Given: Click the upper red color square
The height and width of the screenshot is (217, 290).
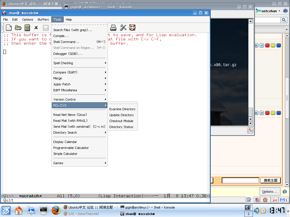Looking at the screenshot, I should 267,45.
